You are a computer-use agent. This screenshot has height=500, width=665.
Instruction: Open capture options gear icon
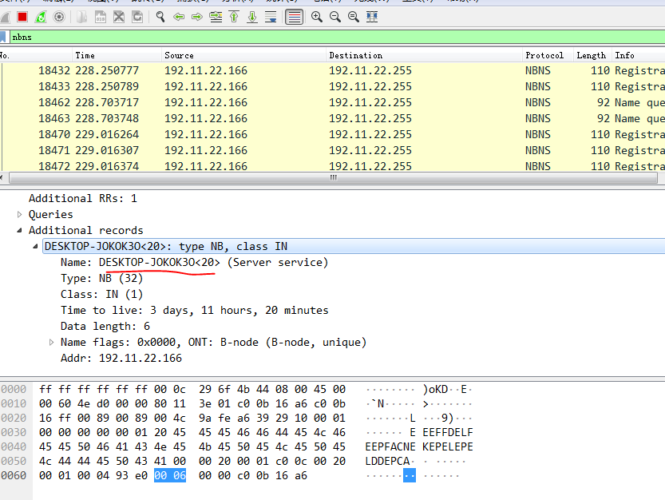[x=59, y=17]
